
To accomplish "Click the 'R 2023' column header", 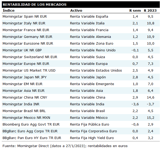I will pos(150,11).
